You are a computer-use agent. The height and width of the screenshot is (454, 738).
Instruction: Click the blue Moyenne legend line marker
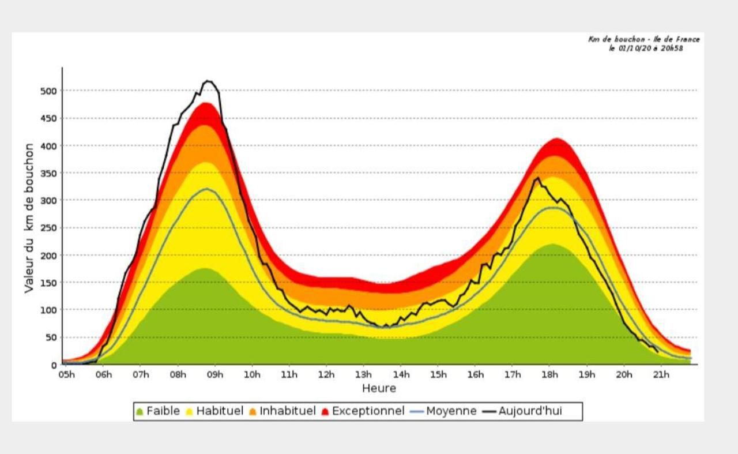[417, 412]
